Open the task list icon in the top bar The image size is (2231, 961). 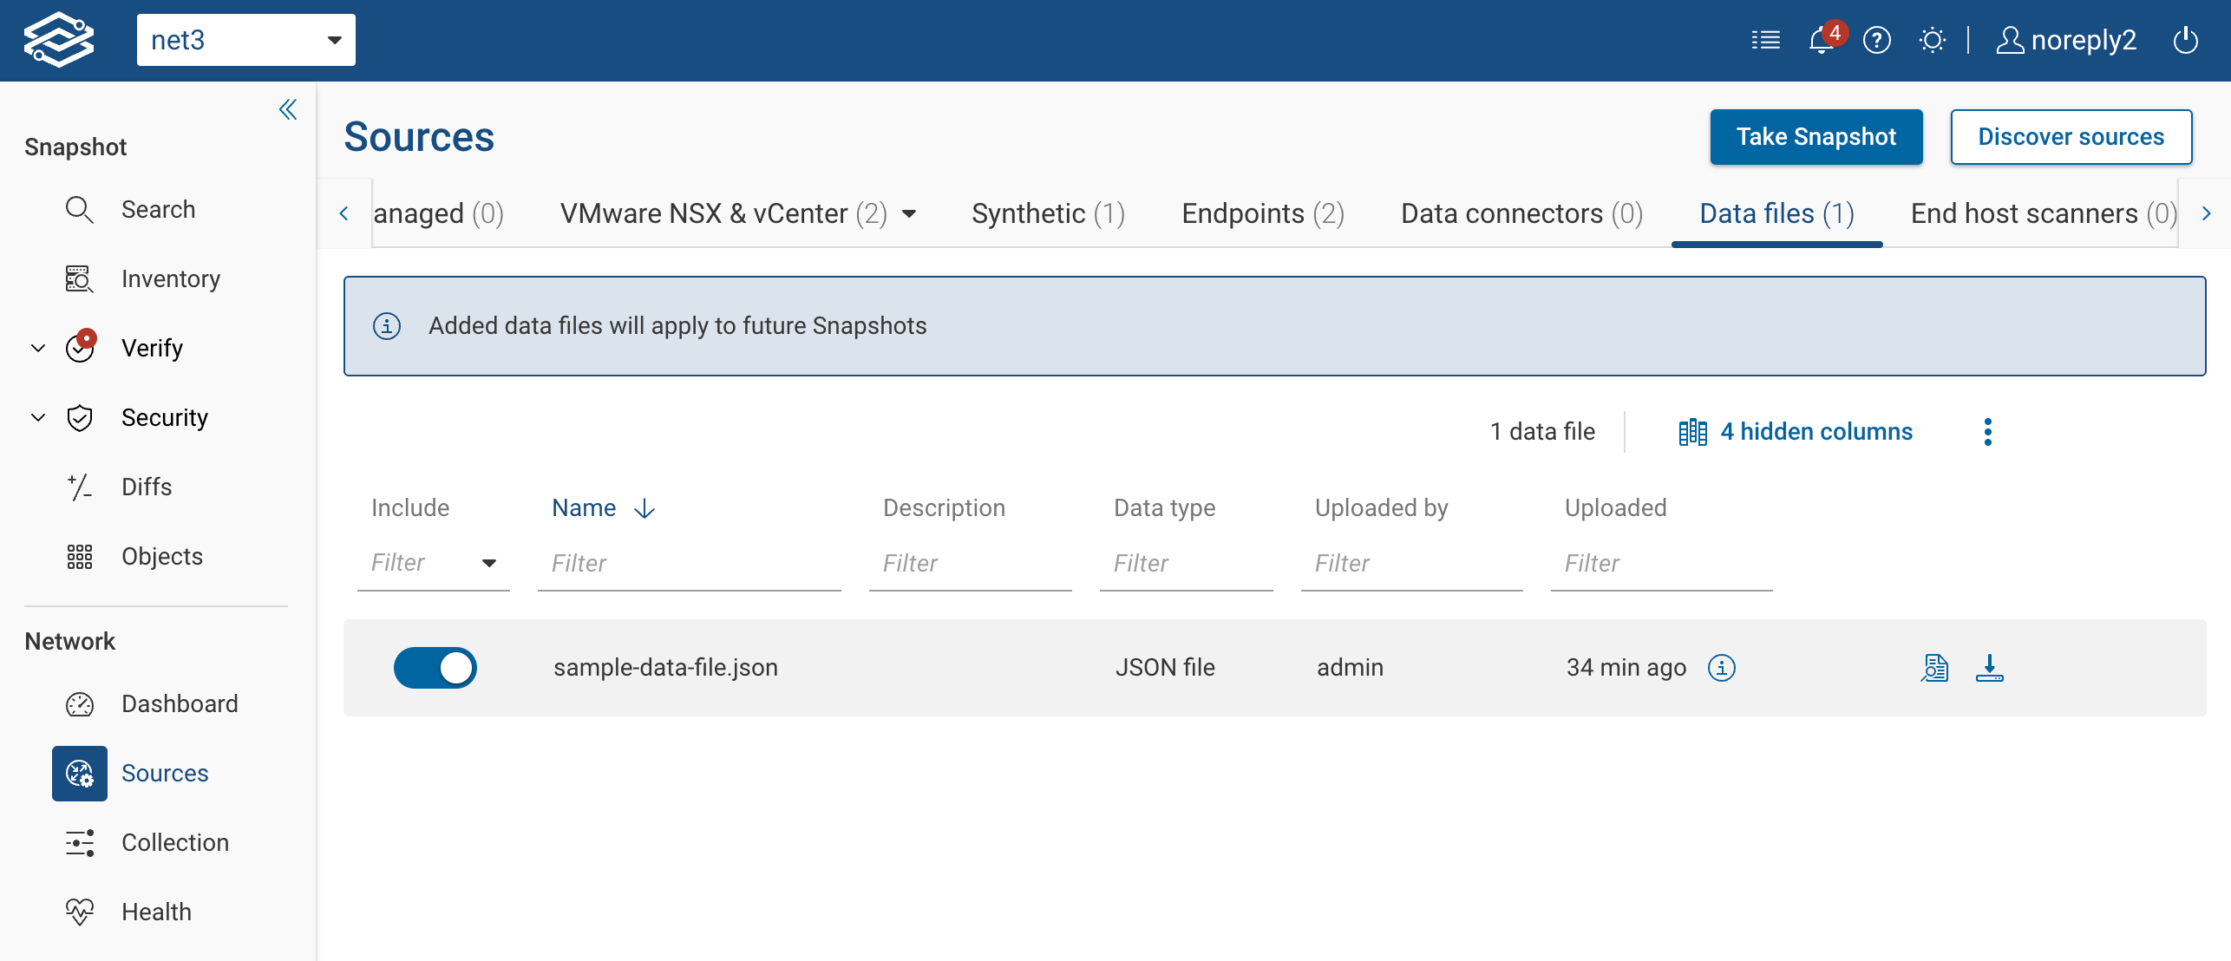click(1765, 40)
